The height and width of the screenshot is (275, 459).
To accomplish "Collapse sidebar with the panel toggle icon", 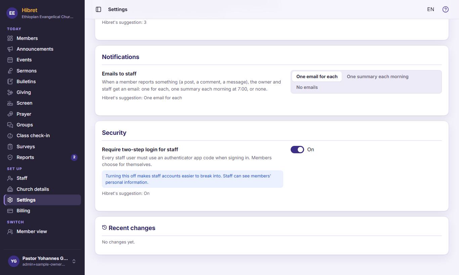I will 98,9.
